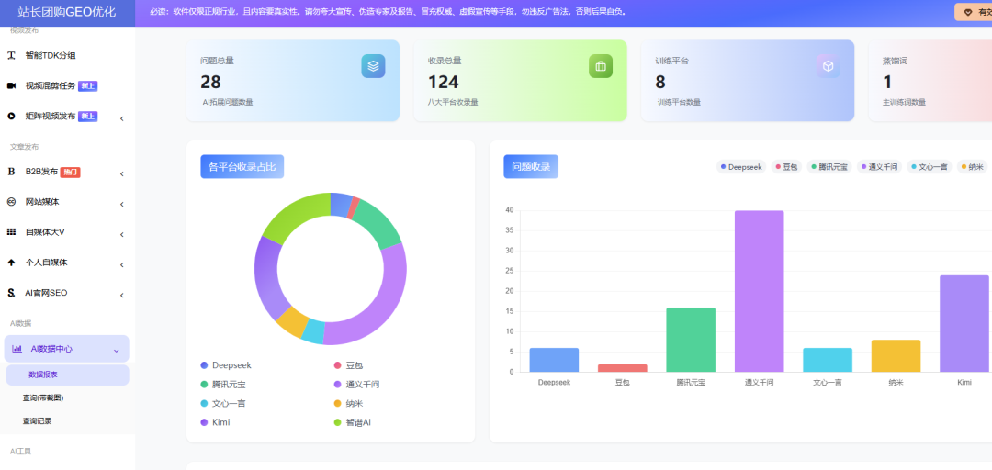992x470 pixels.
Task: Click the up arrow icon beside 个人自媒体
Action: click(11, 263)
